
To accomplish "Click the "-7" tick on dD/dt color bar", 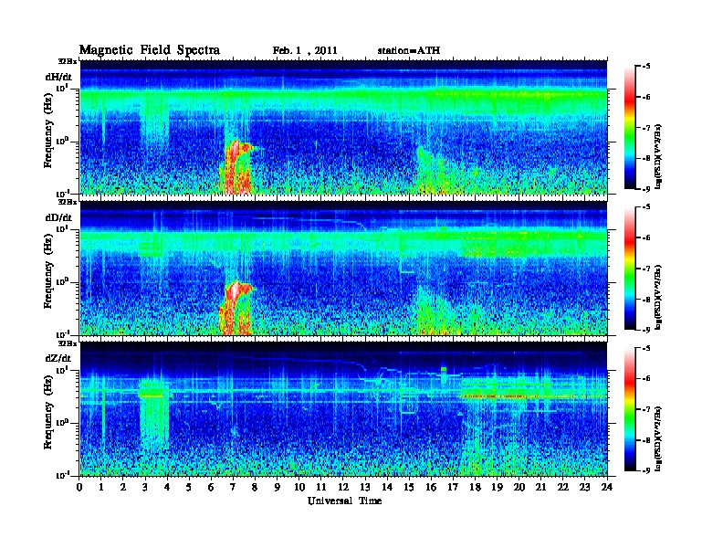I will [x=646, y=269].
